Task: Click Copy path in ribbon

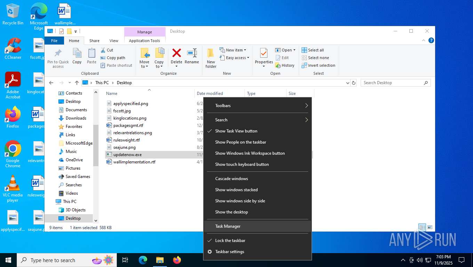Action: 113,58
